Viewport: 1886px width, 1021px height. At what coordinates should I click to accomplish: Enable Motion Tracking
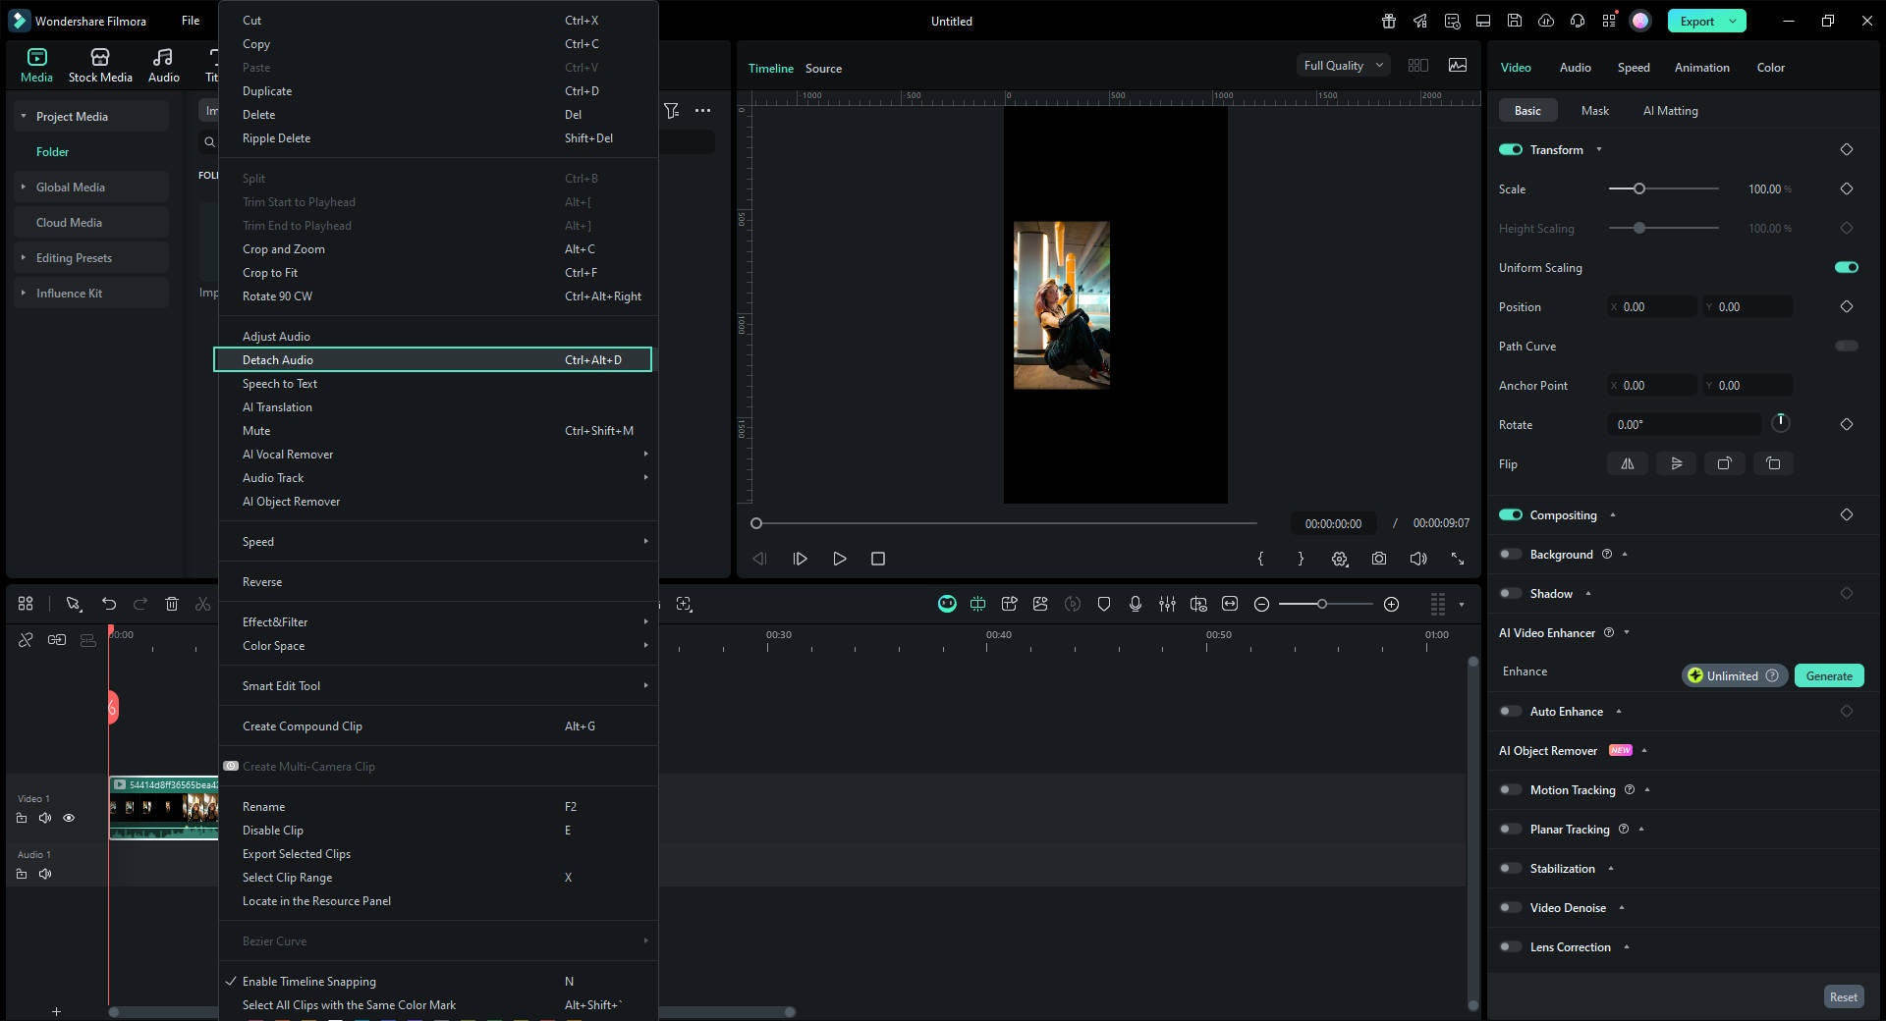1510,789
